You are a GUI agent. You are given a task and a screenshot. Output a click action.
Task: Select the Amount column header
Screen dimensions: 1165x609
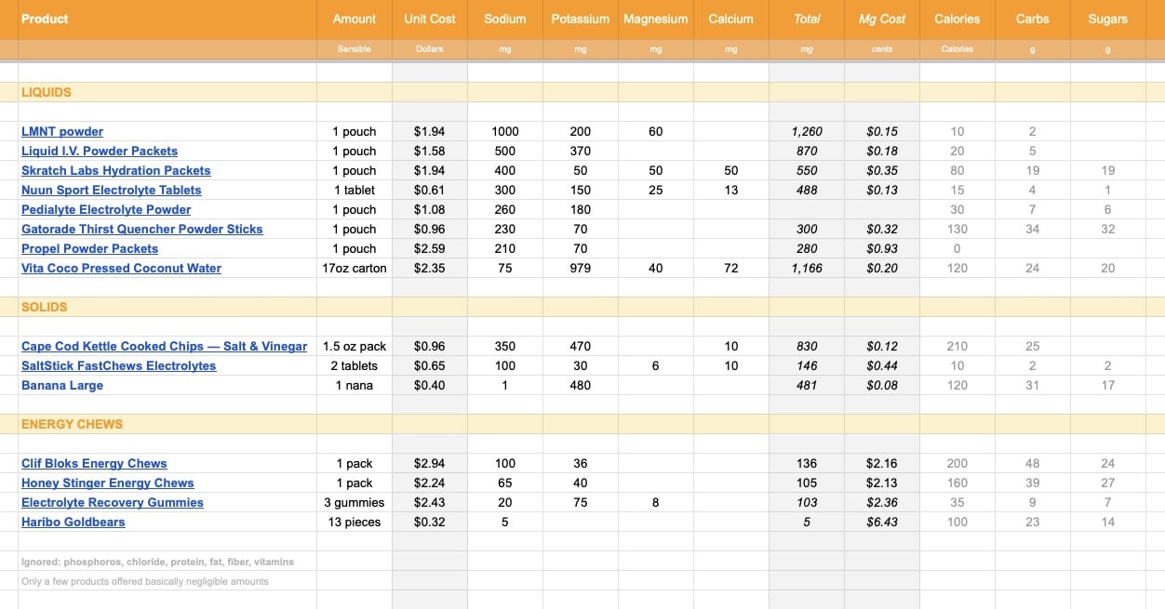point(355,19)
